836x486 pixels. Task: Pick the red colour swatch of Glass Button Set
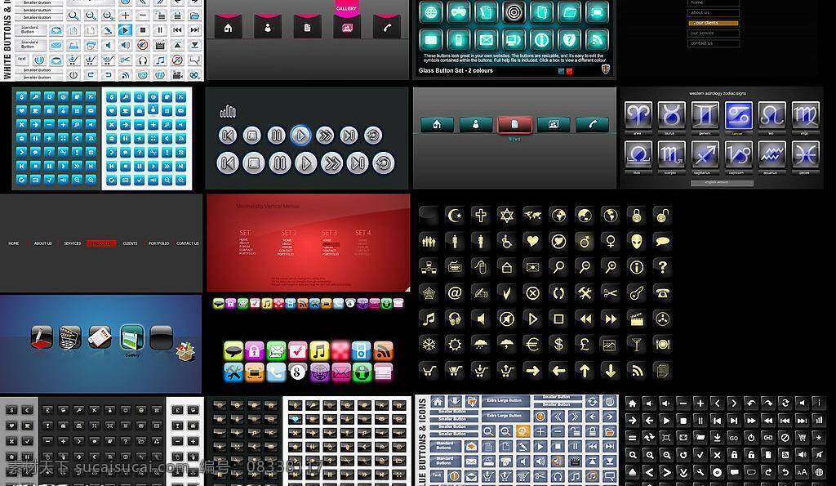coord(569,71)
